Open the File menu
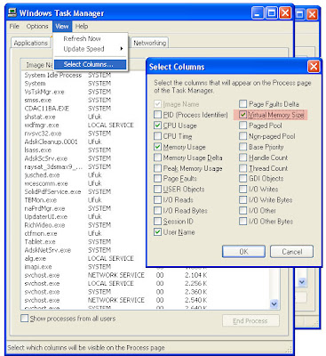The height and width of the screenshot is (356, 326). click(x=14, y=26)
